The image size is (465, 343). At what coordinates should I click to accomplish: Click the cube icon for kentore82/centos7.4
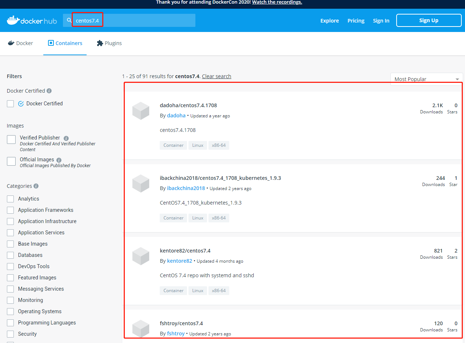[x=141, y=256]
